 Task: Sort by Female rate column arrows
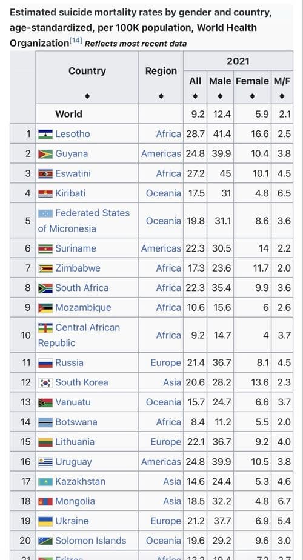tap(252, 96)
